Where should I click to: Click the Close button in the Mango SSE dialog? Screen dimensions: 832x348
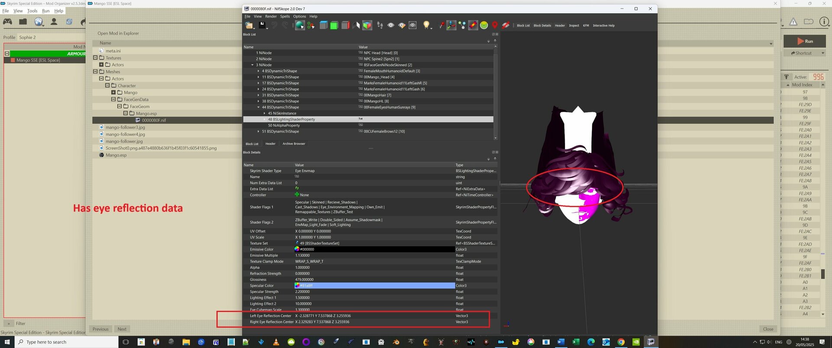click(768, 329)
